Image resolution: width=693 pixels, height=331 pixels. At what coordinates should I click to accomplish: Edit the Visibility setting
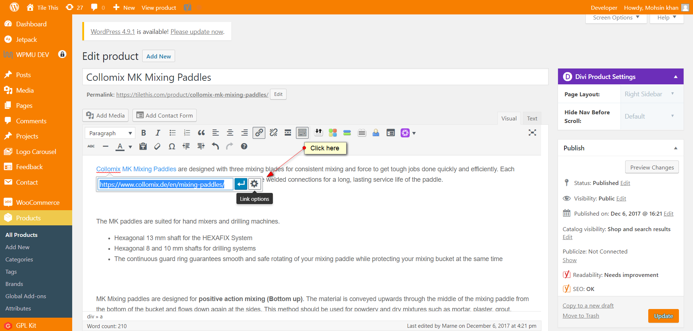point(621,199)
